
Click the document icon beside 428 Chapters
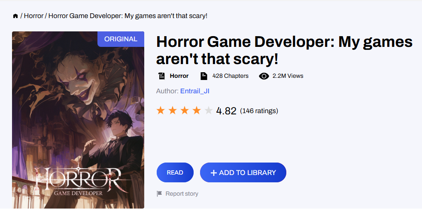(204, 76)
